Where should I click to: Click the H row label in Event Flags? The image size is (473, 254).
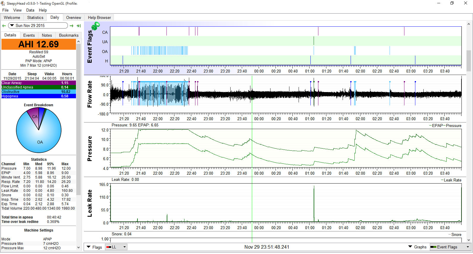click(106, 61)
